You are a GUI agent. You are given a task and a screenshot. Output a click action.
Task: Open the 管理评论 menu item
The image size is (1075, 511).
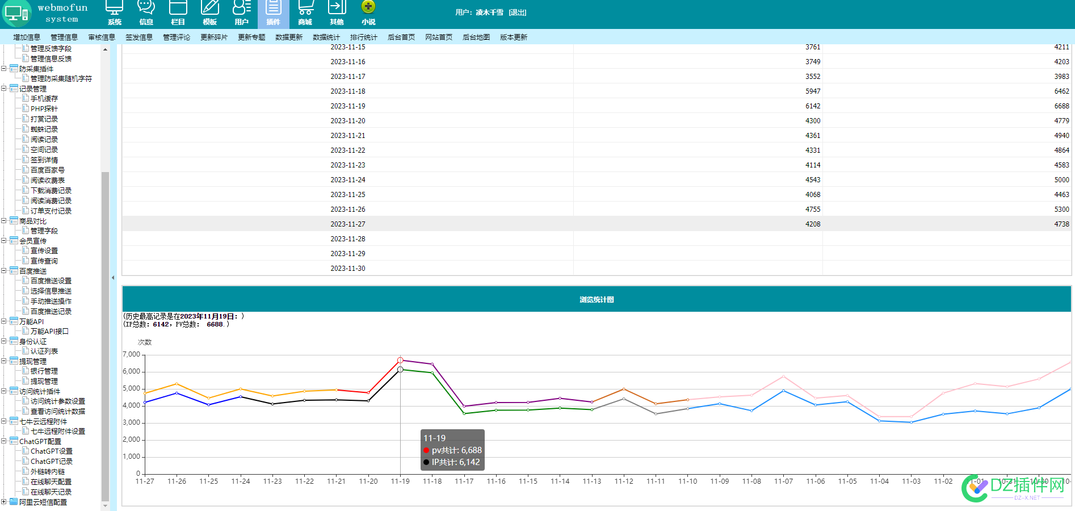click(x=177, y=37)
